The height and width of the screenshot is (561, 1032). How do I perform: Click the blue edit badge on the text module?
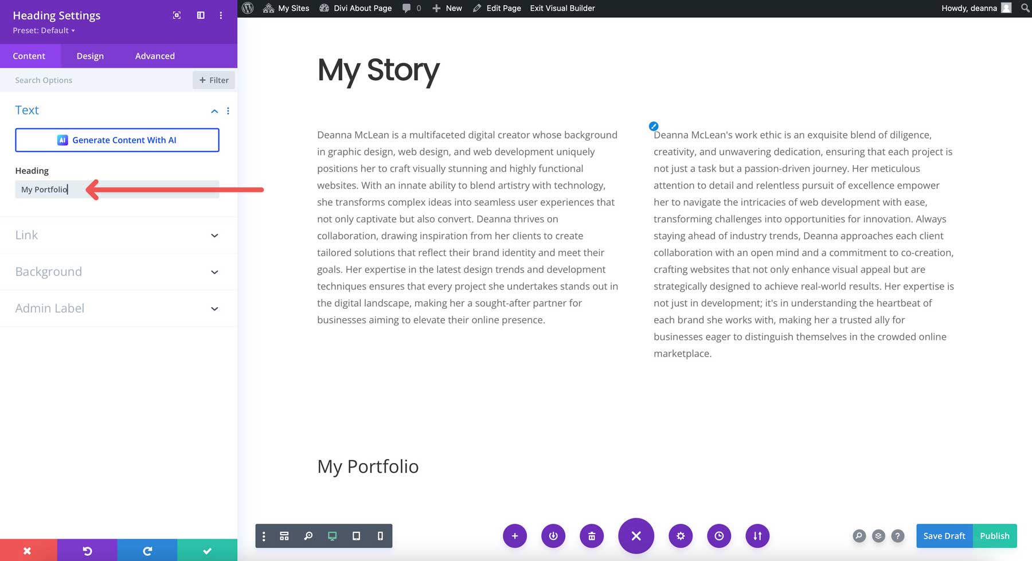click(654, 126)
